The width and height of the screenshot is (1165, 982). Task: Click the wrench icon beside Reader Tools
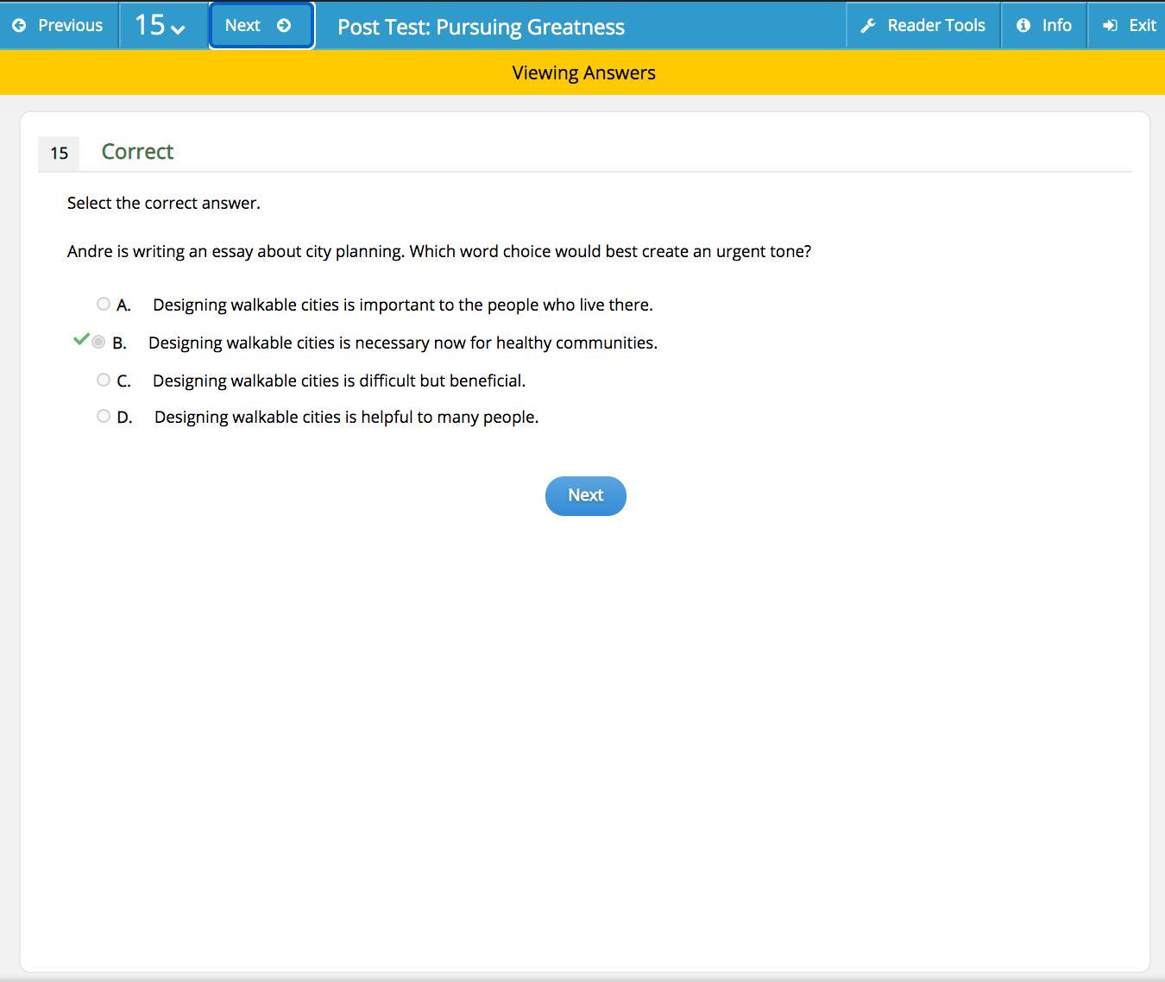point(868,26)
